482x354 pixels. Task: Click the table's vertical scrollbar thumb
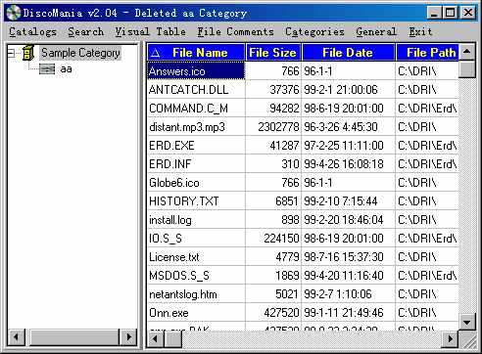point(467,69)
